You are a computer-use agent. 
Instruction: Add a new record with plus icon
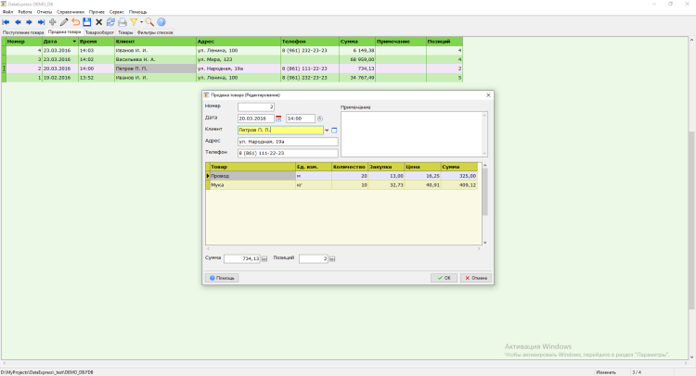(52, 22)
